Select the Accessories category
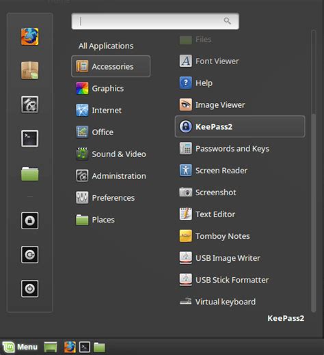This screenshot has height=355, width=324. point(111,66)
